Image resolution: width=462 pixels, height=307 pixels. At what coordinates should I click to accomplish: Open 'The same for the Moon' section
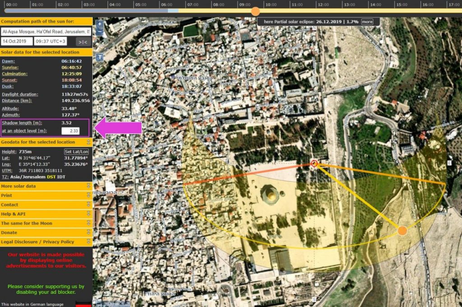[46, 223]
